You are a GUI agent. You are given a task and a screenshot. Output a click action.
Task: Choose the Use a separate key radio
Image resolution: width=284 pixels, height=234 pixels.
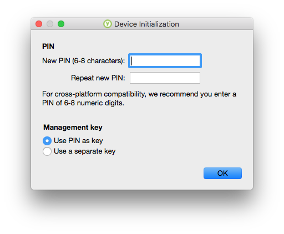pos(47,151)
